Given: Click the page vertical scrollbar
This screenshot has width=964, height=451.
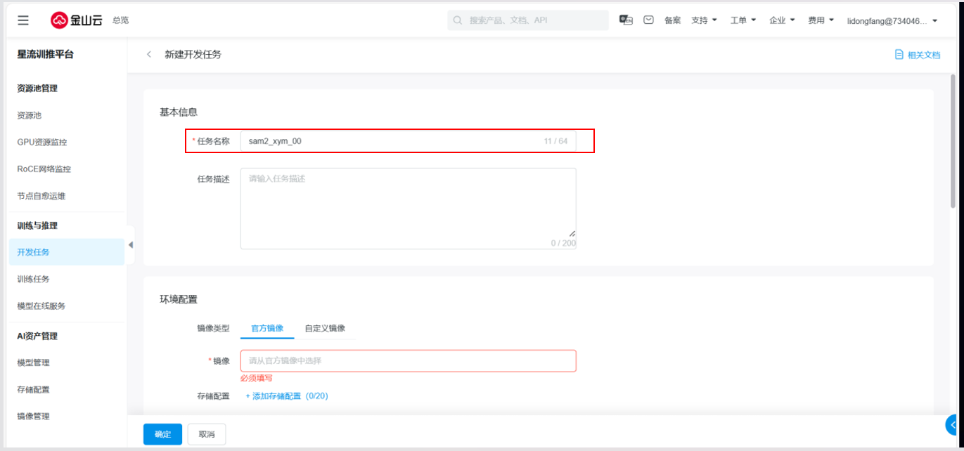Looking at the screenshot, I should (x=953, y=140).
